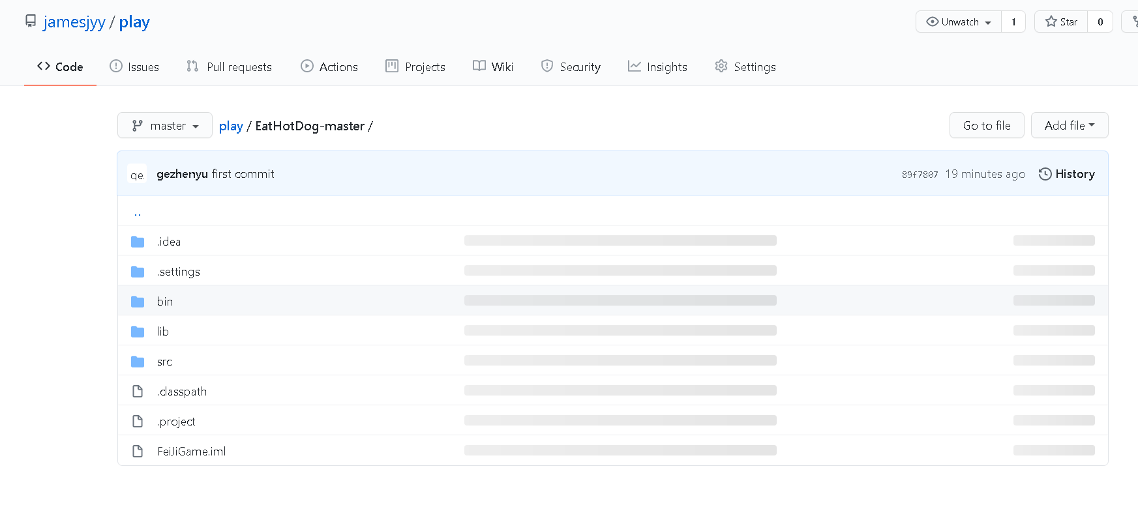Open the repository Settings tab

click(745, 66)
